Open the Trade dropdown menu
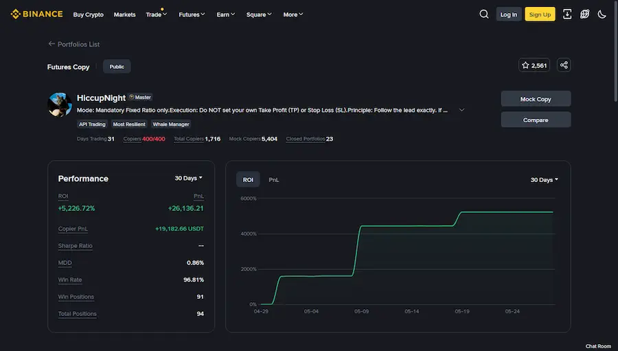This screenshot has height=351, width=618. click(156, 14)
